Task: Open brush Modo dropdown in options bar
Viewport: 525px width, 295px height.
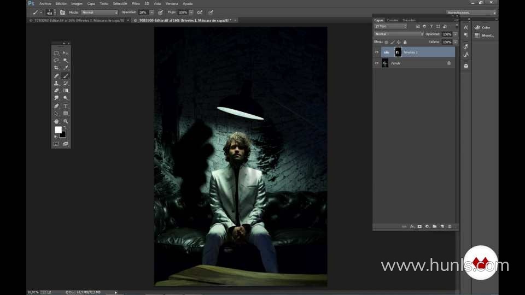Action: 100,12
